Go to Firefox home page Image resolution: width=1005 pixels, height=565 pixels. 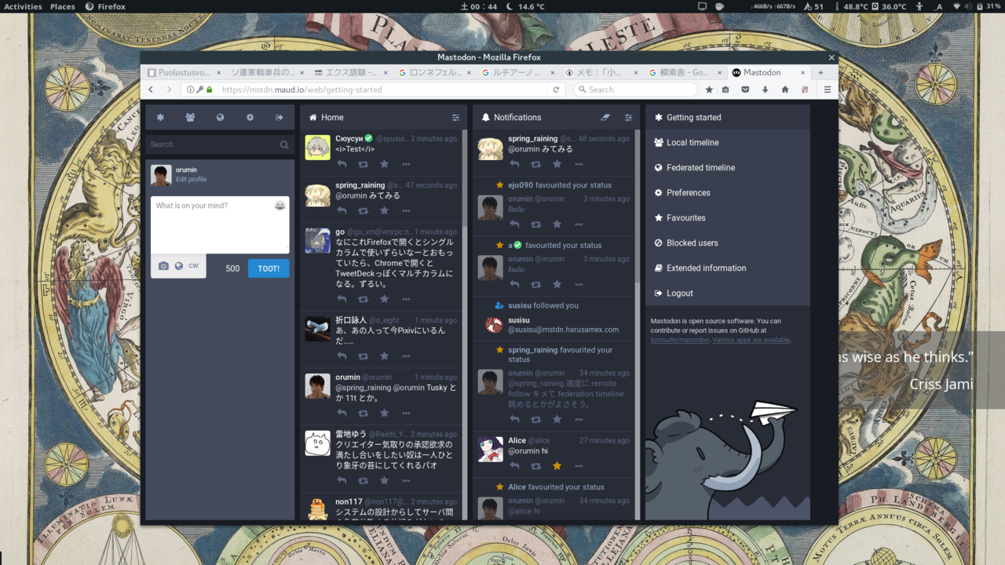[785, 89]
